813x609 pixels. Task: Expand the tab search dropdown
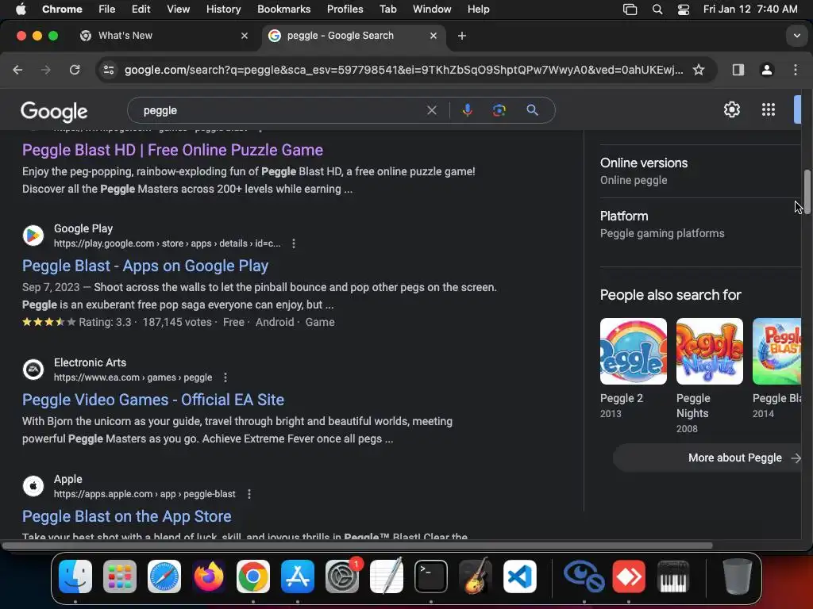pos(796,36)
